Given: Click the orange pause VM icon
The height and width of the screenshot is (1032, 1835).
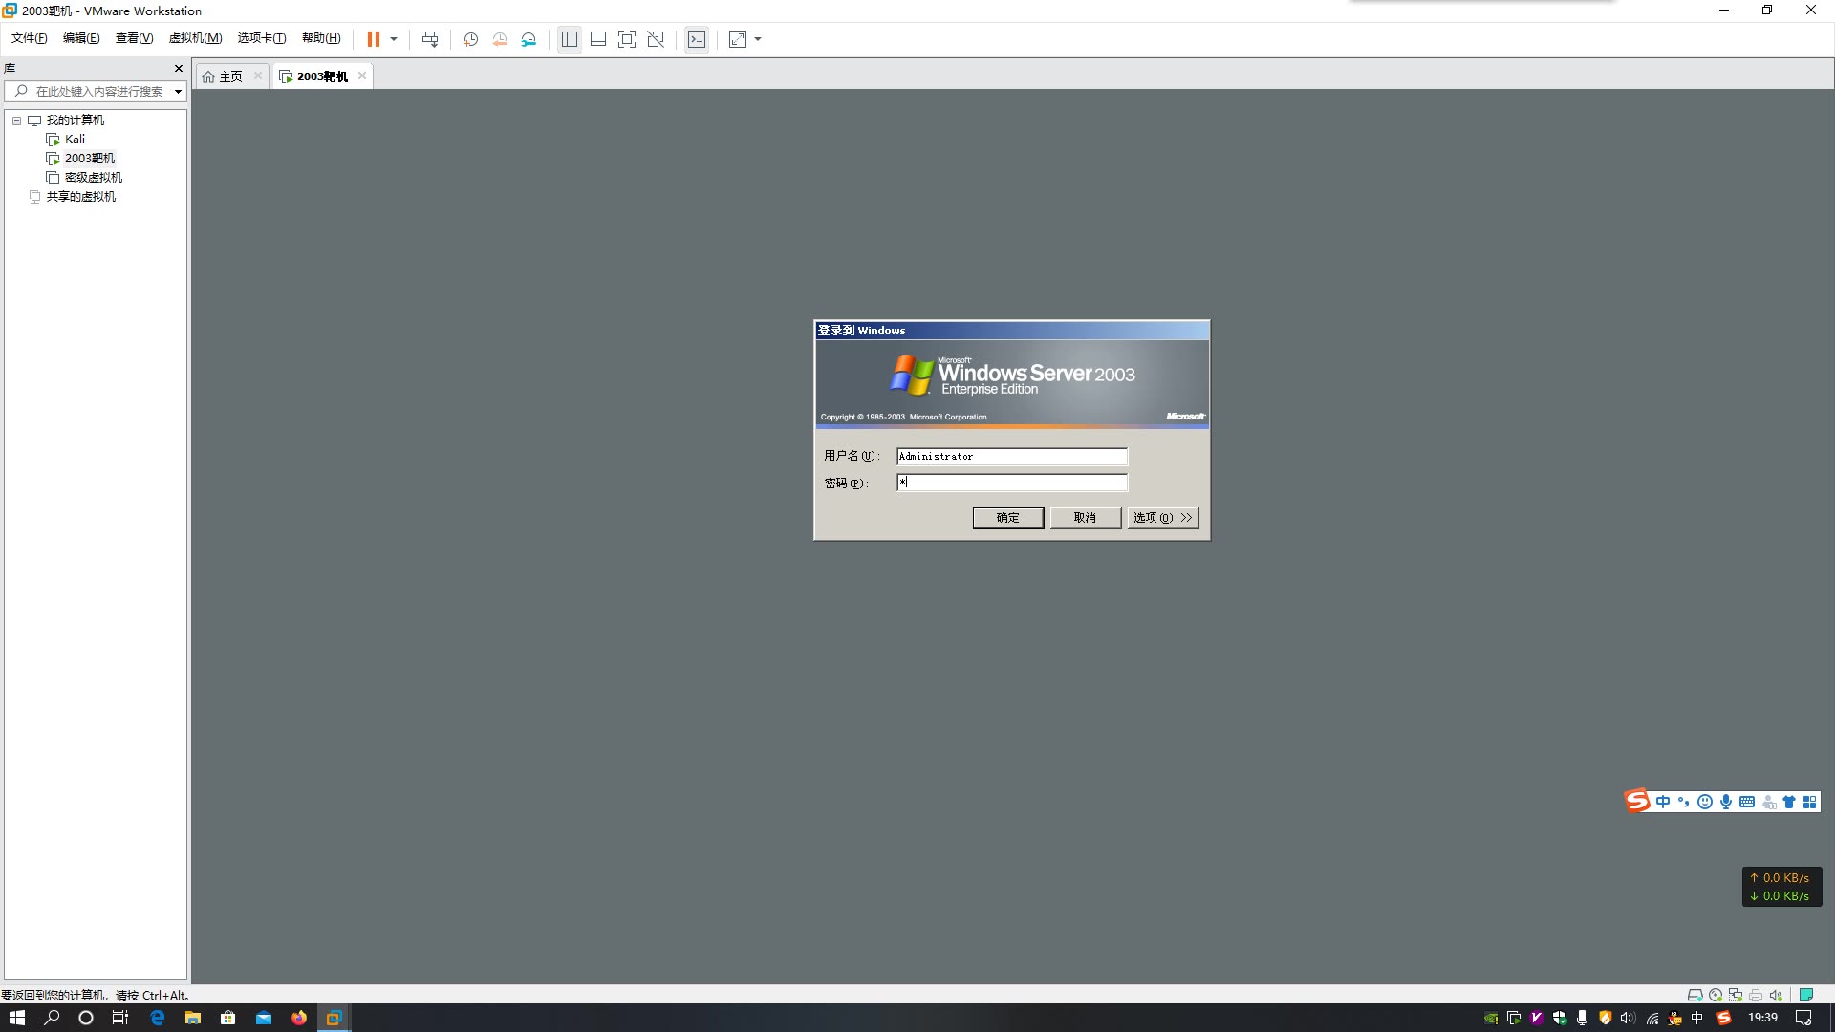Looking at the screenshot, I should click(373, 39).
